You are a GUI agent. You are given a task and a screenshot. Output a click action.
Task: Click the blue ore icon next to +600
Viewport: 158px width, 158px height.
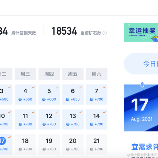point(44,99)
